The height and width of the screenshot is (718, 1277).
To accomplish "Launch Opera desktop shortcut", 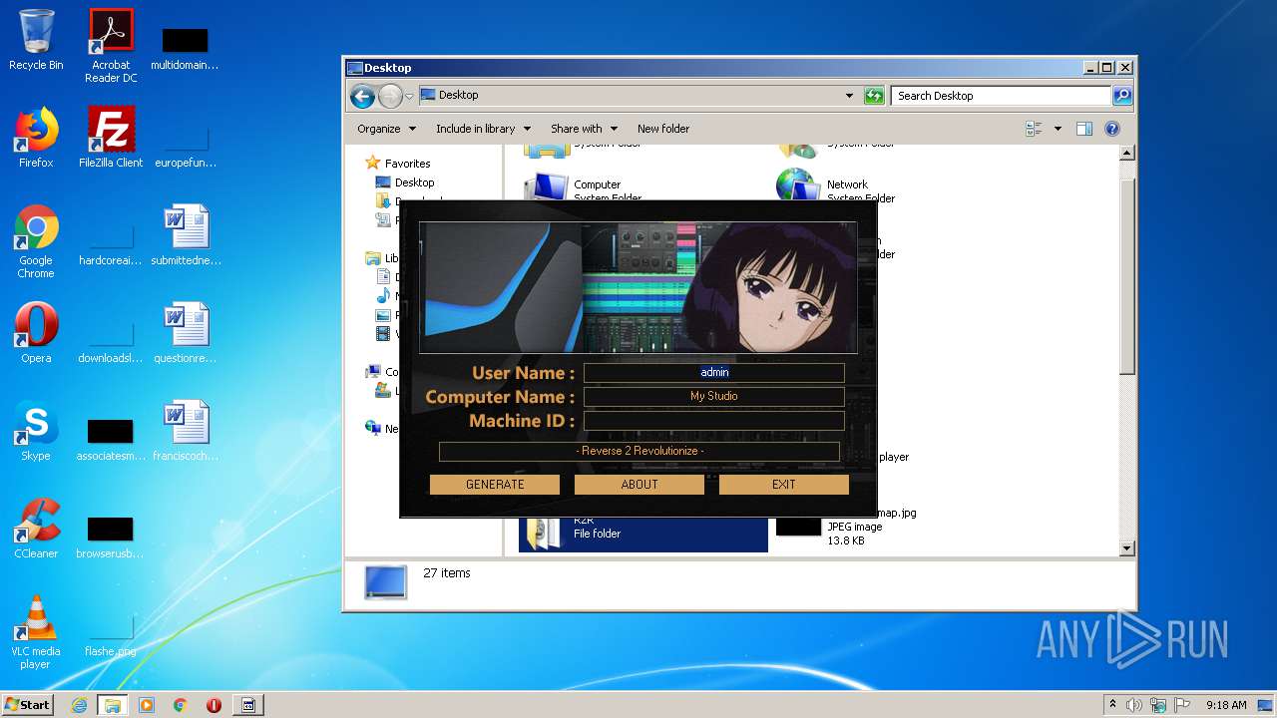I will tap(36, 333).
